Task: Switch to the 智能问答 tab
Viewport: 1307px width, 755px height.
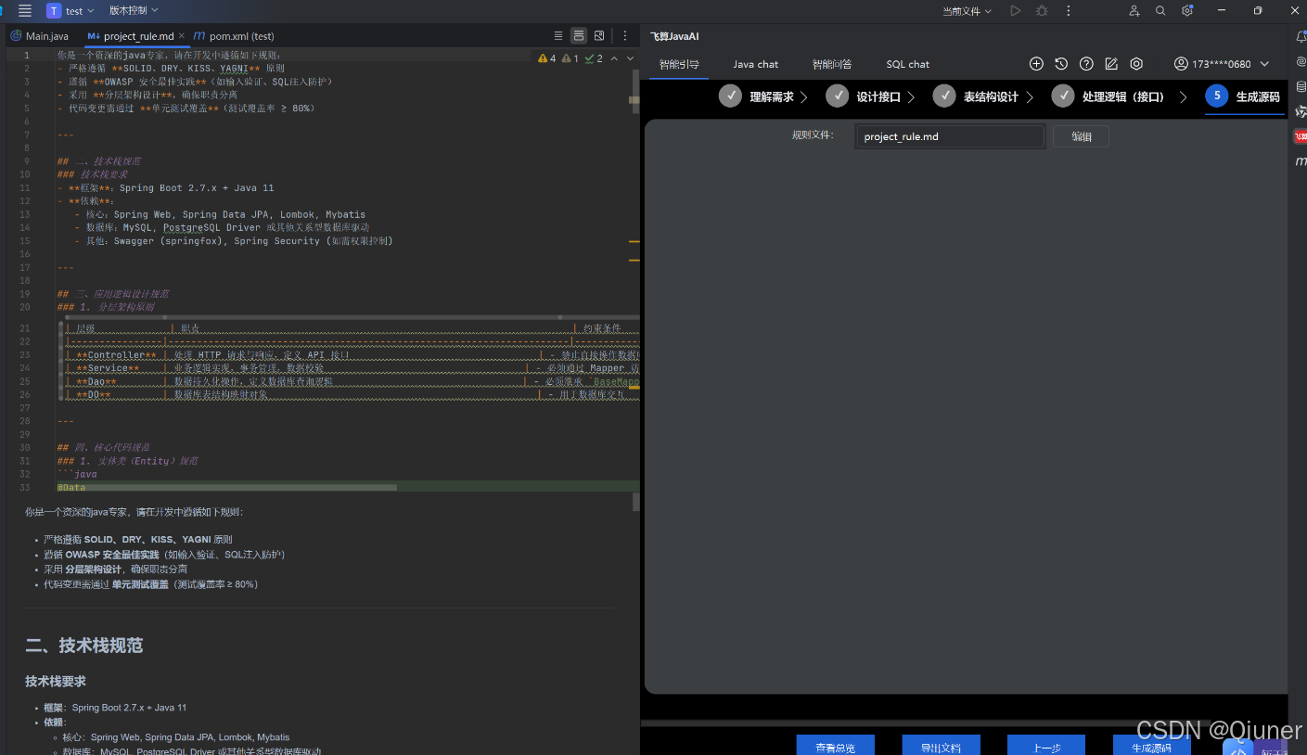Action: click(831, 64)
